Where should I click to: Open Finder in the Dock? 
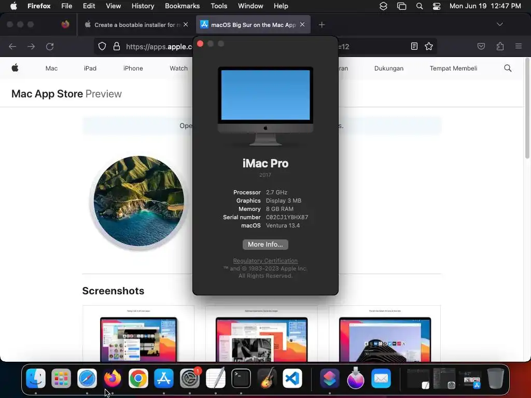coord(36,378)
